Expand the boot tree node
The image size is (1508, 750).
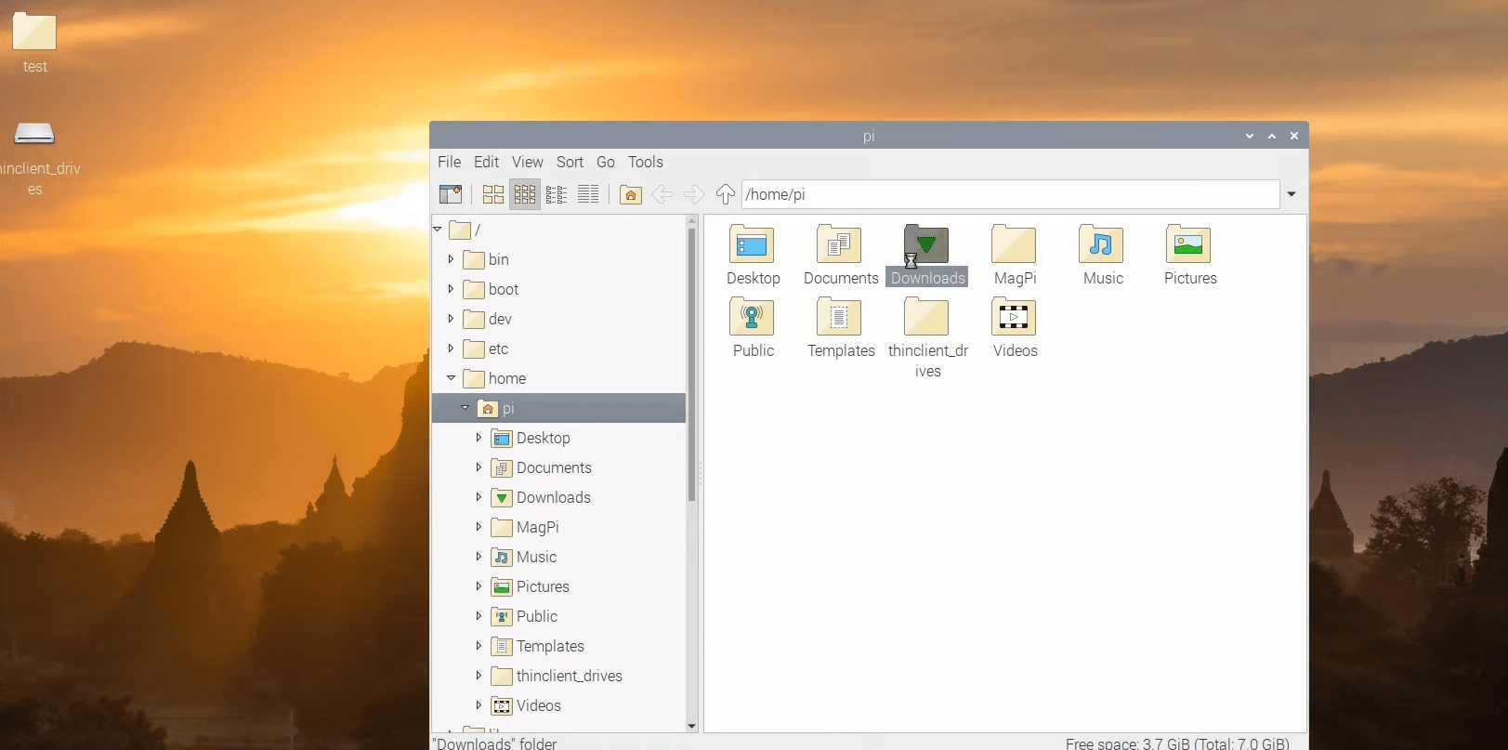tap(452, 289)
